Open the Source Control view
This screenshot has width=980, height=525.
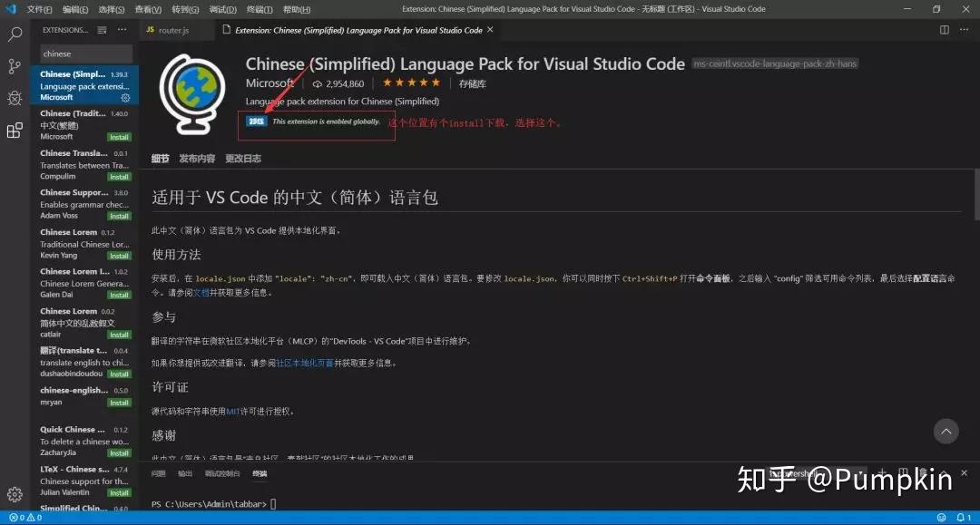pyautogui.click(x=14, y=66)
